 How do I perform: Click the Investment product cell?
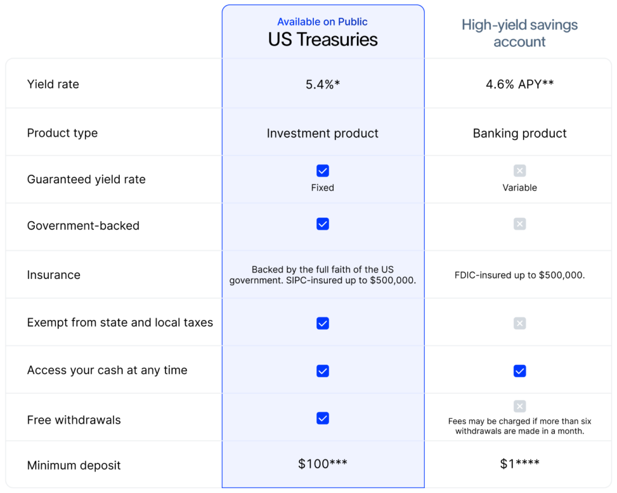click(x=323, y=133)
